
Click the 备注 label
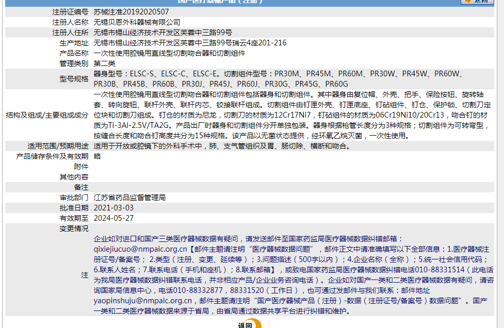[81, 187]
